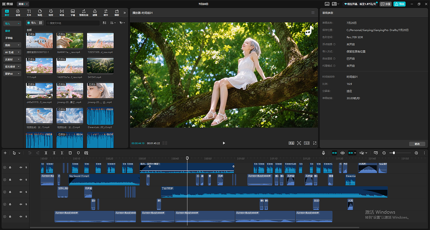
Task: Click the 修改 modify button
Action: [x=417, y=144]
